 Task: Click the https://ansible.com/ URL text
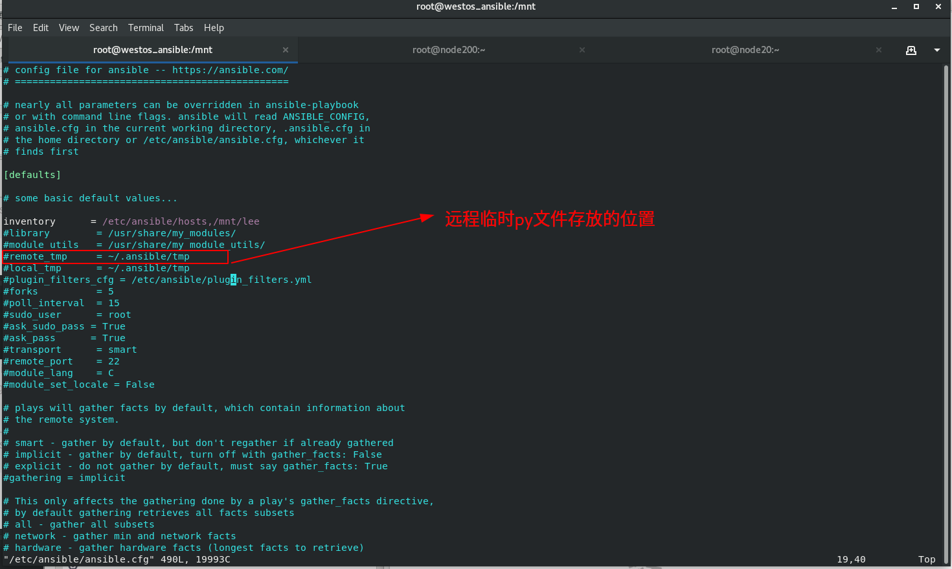point(230,70)
